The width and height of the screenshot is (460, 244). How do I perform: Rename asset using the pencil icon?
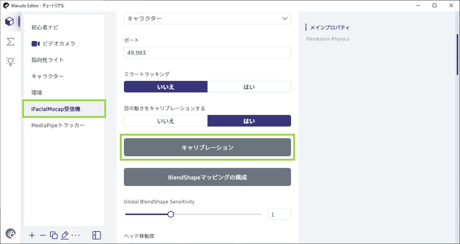pos(65,236)
